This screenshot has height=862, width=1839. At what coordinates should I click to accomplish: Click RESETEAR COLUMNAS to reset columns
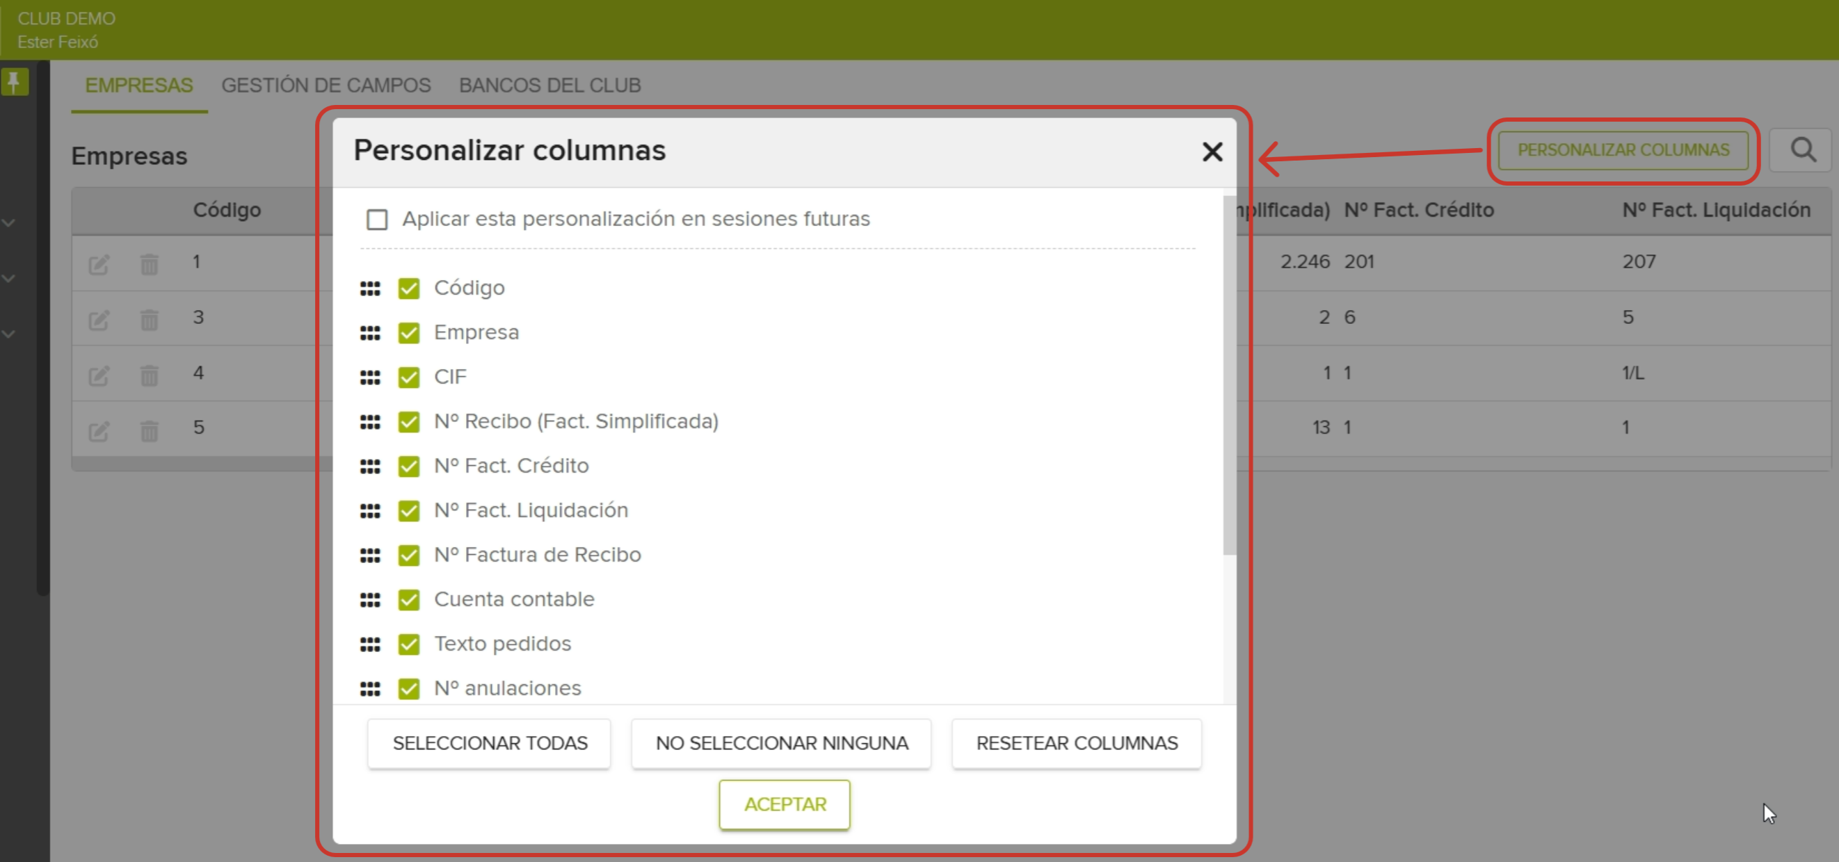click(x=1076, y=744)
